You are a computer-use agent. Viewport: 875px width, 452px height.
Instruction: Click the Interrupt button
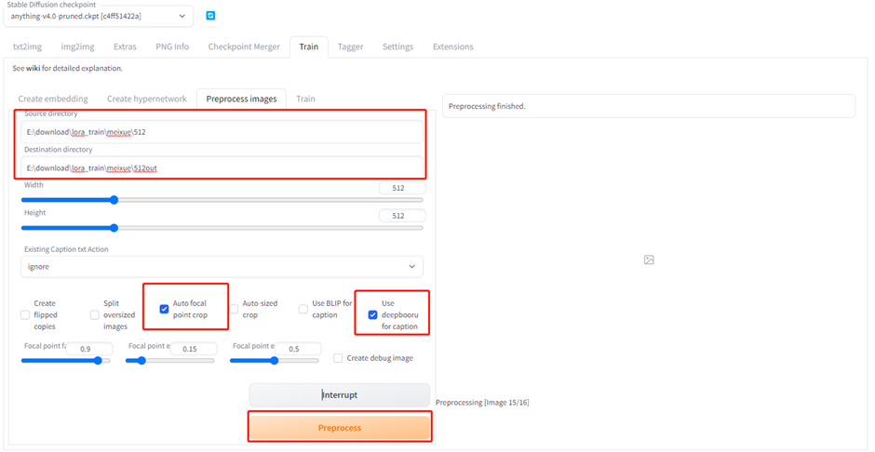[x=339, y=395]
